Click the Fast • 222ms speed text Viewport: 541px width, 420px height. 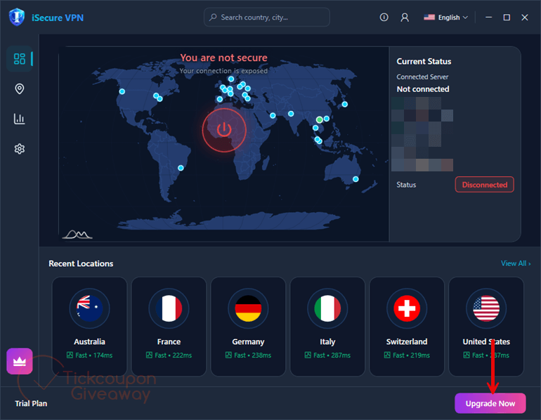(174, 355)
